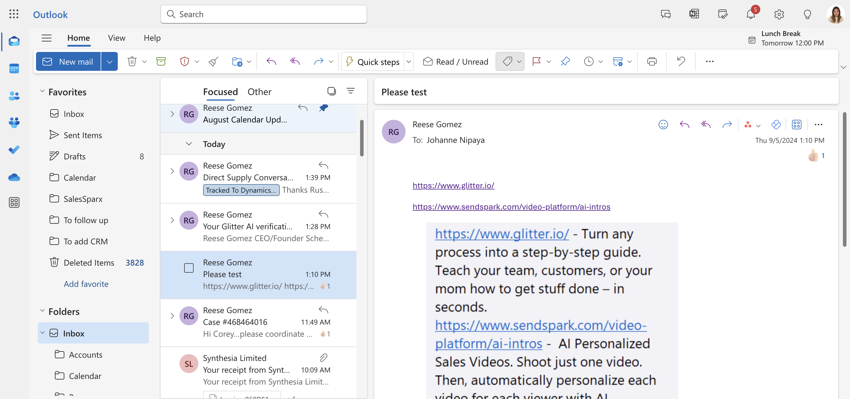Check the Please test message checkbox
The height and width of the screenshot is (399, 850).
(189, 268)
